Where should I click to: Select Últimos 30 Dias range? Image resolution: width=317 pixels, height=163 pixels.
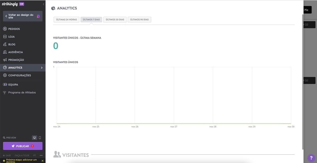point(115,20)
